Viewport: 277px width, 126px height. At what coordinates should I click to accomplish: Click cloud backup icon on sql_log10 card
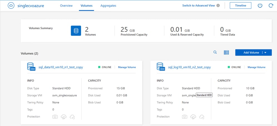click(193, 117)
